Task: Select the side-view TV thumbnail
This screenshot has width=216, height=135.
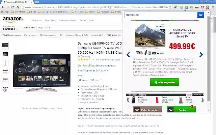Action: pos(5,63)
